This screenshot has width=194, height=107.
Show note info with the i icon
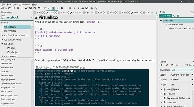(x=22, y=8)
